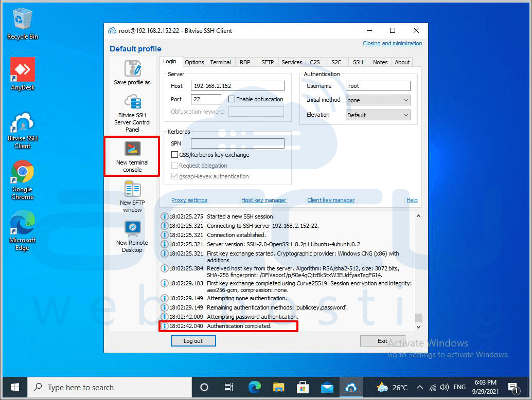The height and width of the screenshot is (400, 532).
Task: Switch to the About tab
Action: [x=402, y=62]
